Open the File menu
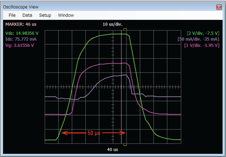This screenshot has width=226, height=157. point(12,15)
